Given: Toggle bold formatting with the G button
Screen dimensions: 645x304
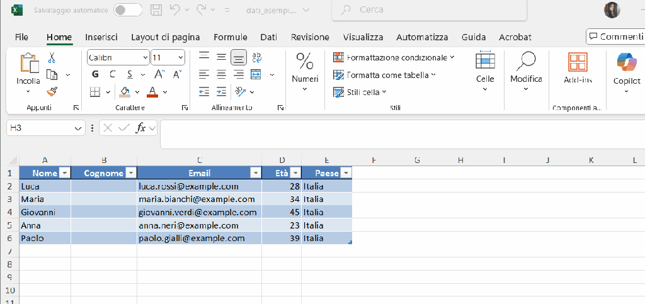Looking at the screenshot, I should (x=95, y=74).
